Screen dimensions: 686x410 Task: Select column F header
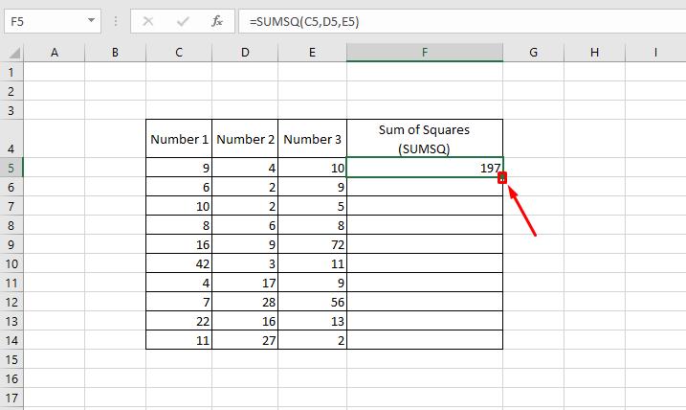[x=425, y=53]
